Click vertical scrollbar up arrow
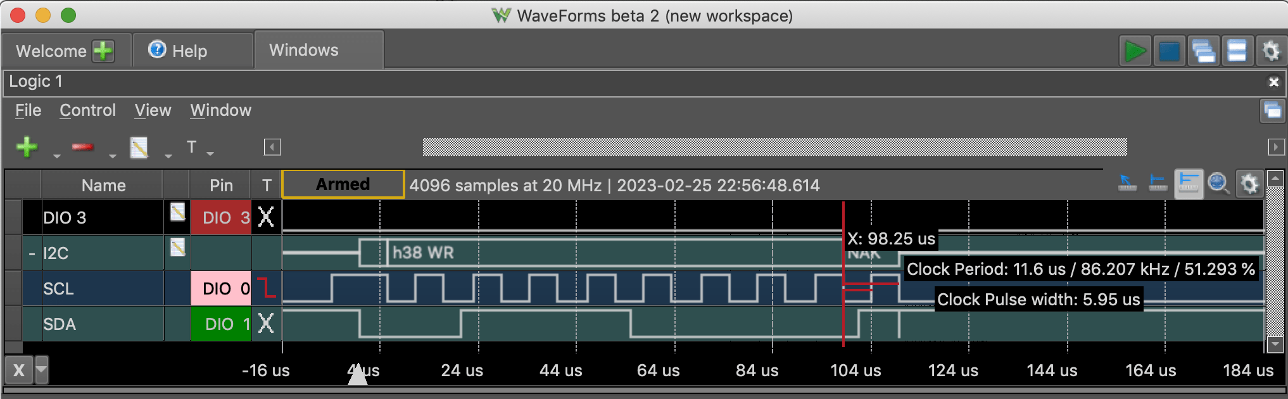Image resolution: width=1288 pixels, height=399 pixels. pyautogui.click(x=1275, y=178)
